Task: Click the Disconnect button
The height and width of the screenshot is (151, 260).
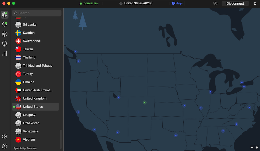Action: [x=235, y=4]
